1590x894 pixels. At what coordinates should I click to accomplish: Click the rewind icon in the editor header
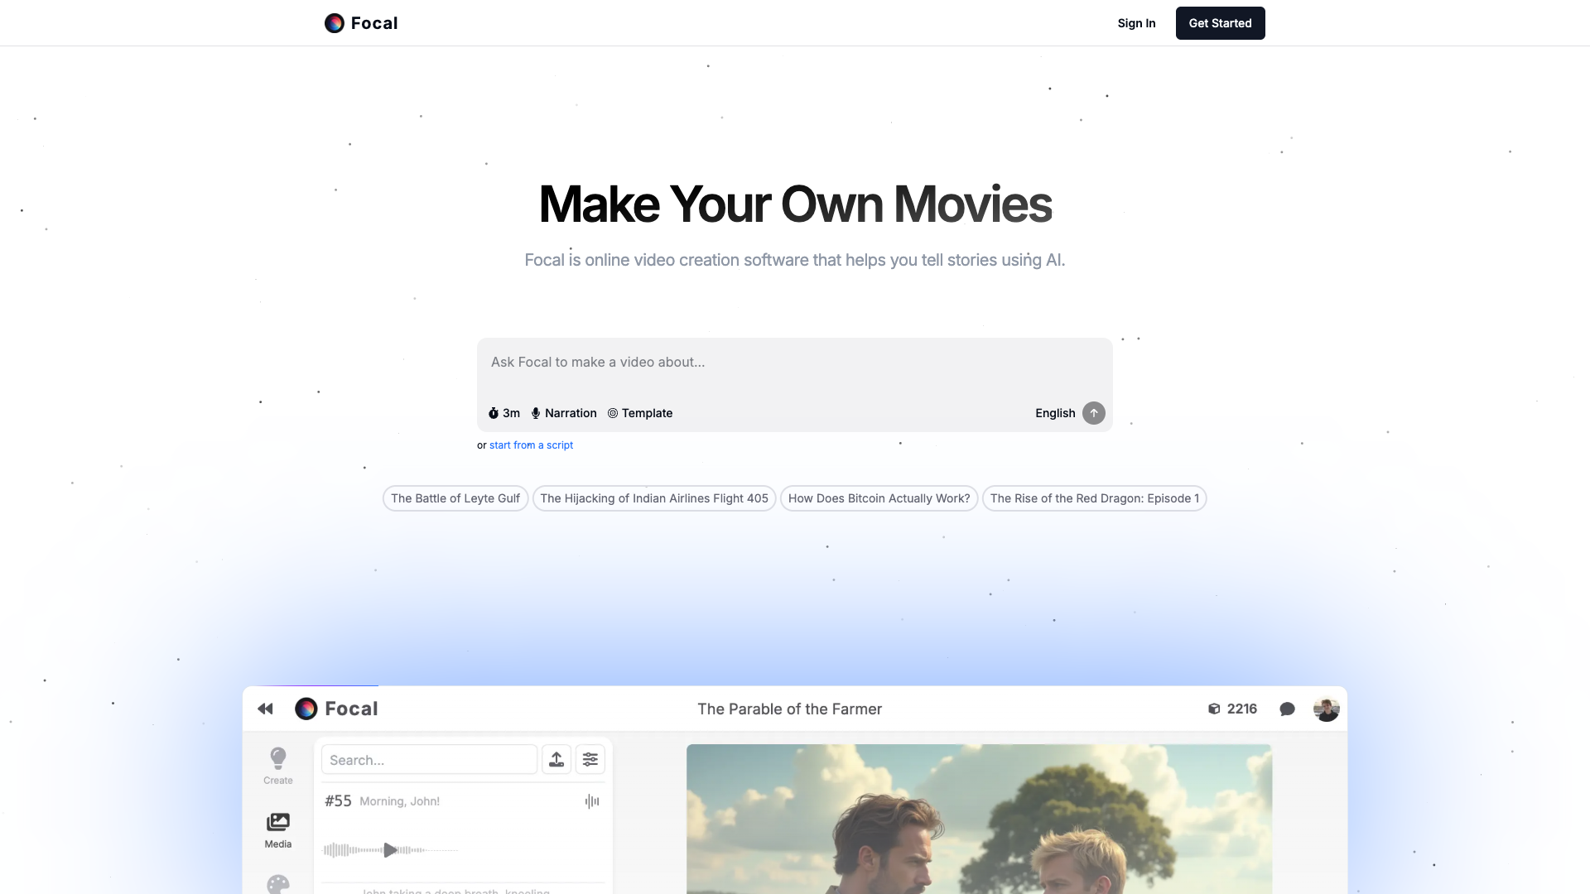[x=265, y=709]
